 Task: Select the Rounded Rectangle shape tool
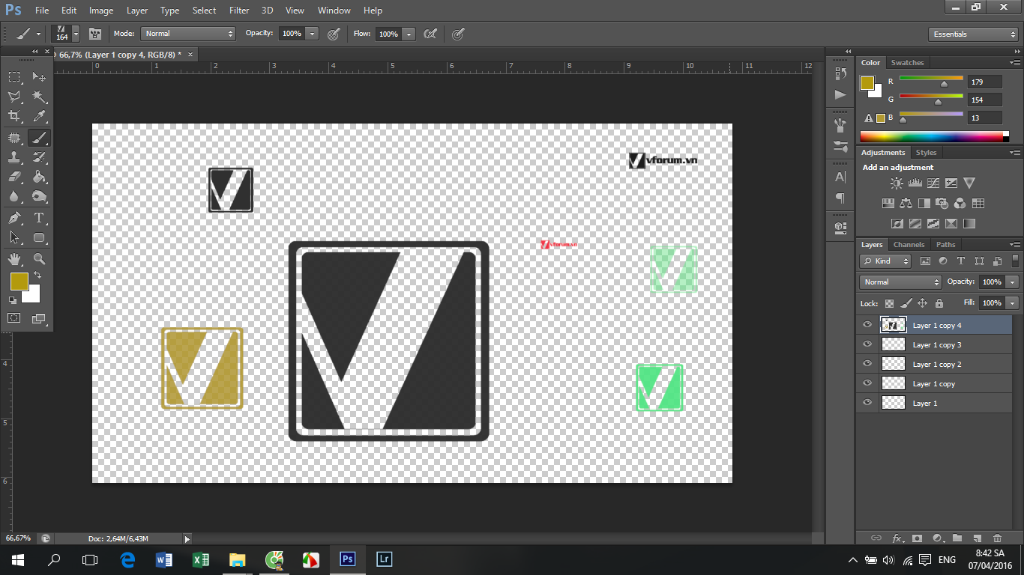click(39, 237)
